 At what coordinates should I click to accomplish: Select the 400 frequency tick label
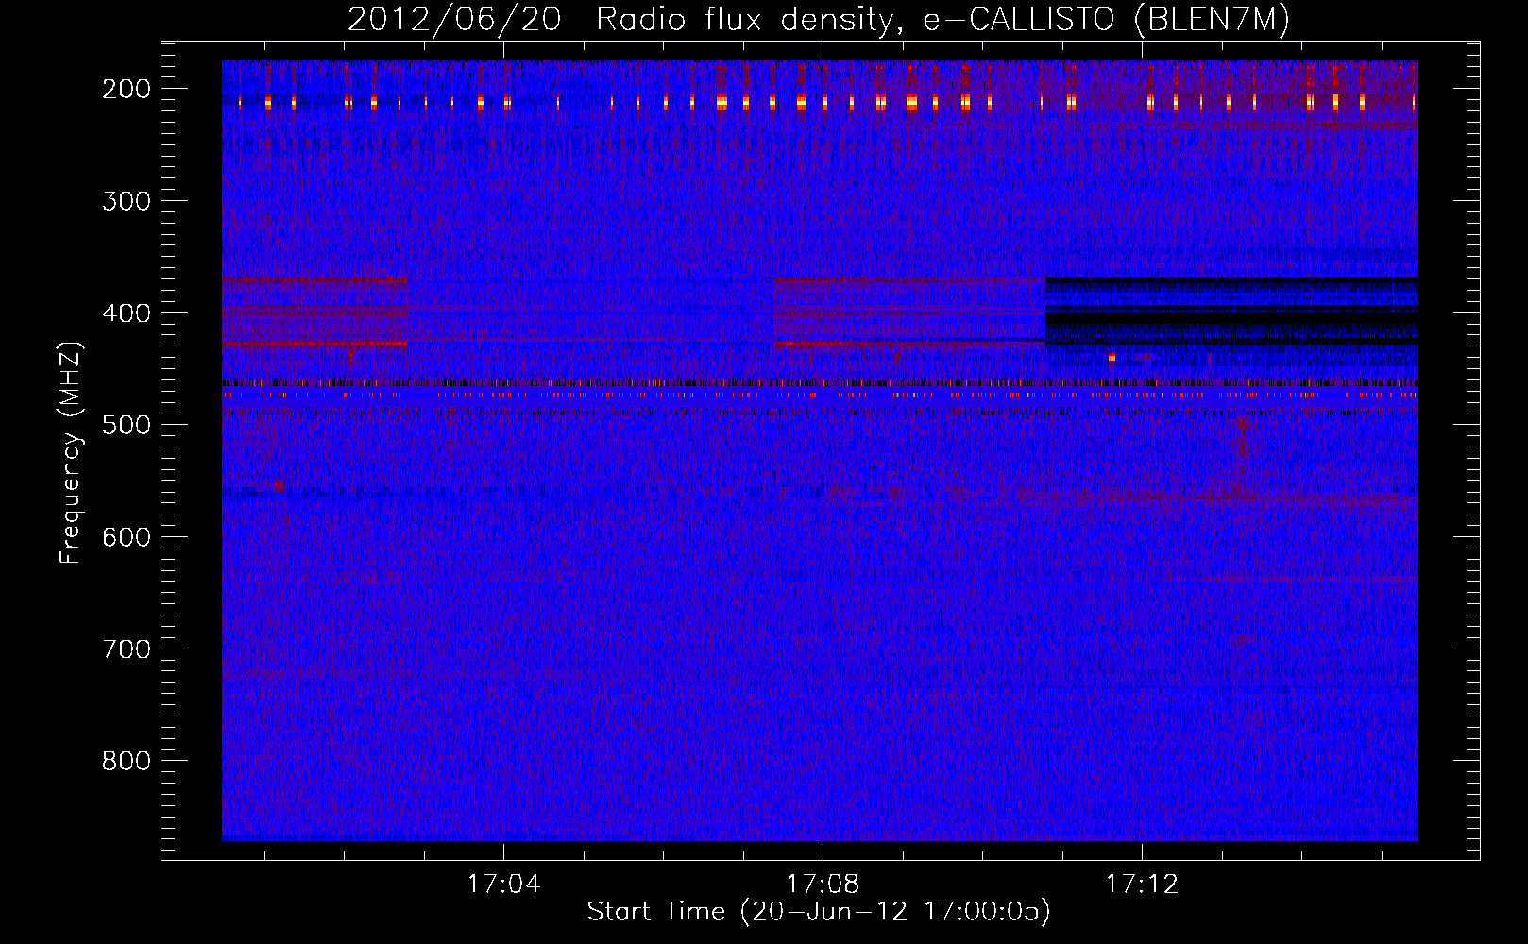126,313
